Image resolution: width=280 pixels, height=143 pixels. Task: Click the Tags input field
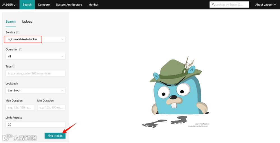pyautogui.click(x=36, y=73)
